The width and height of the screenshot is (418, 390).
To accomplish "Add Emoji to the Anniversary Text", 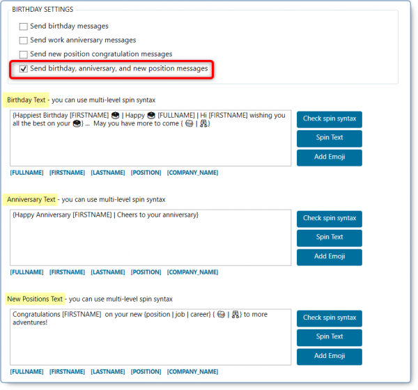I will coord(330,256).
